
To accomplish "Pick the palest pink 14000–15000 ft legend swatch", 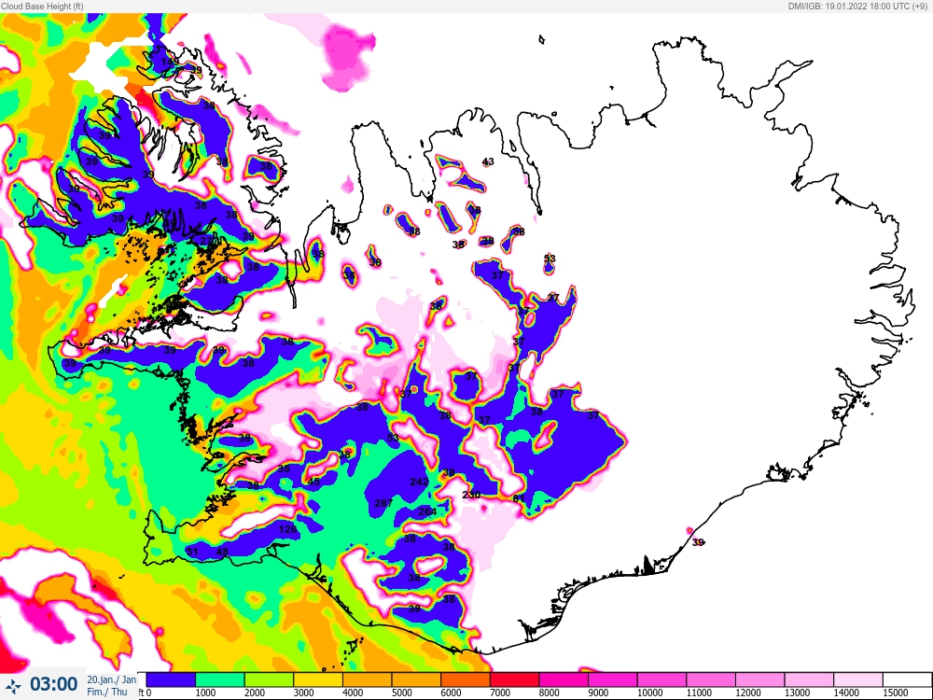I will [858, 679].
